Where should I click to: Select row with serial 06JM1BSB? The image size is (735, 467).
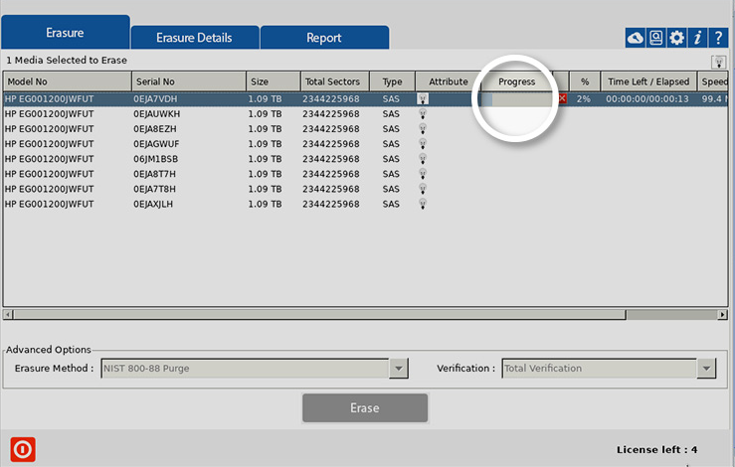366,159
